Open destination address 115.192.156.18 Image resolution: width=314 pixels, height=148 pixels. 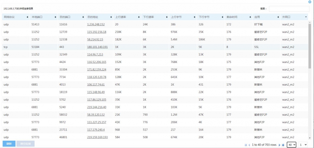97,32
